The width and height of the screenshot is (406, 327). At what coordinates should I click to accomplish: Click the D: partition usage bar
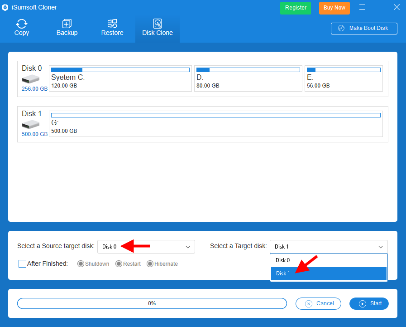coord(248,70)
